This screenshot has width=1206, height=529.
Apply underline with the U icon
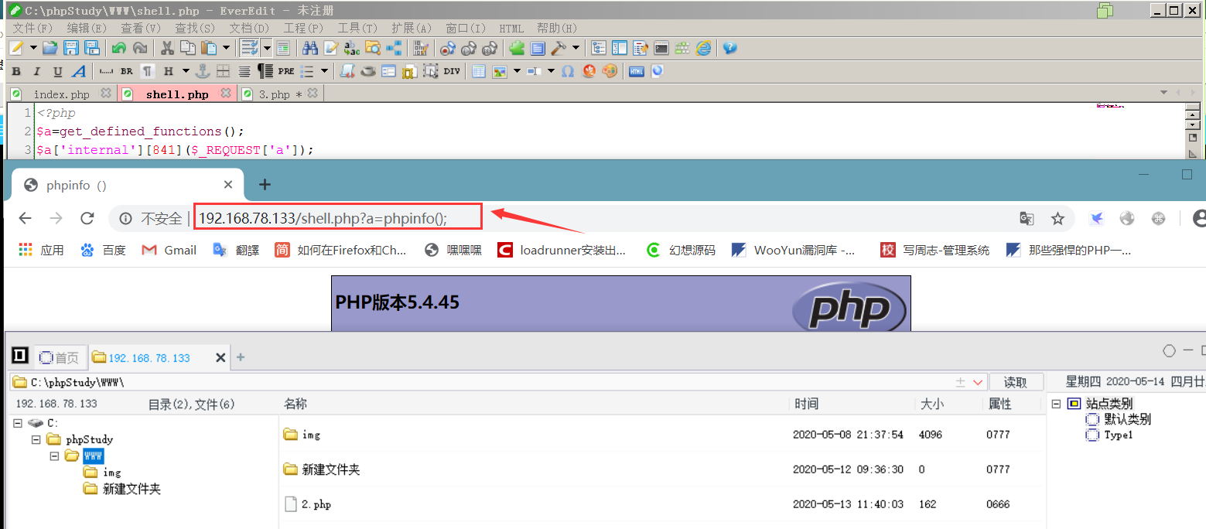pyautogui.click(x=57, y=71)
